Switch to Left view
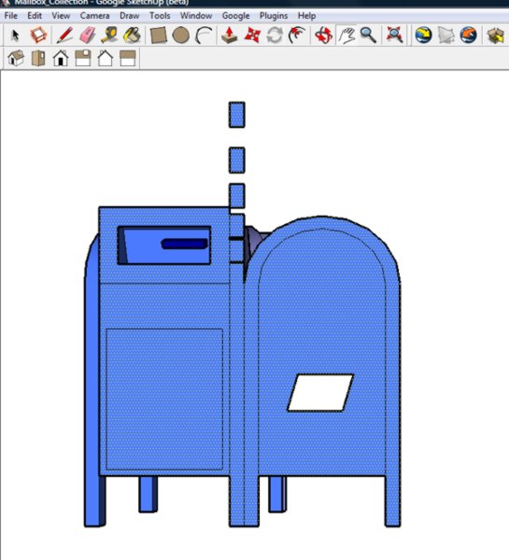This screenshot has width=509, height=560. tap(128, 58)
